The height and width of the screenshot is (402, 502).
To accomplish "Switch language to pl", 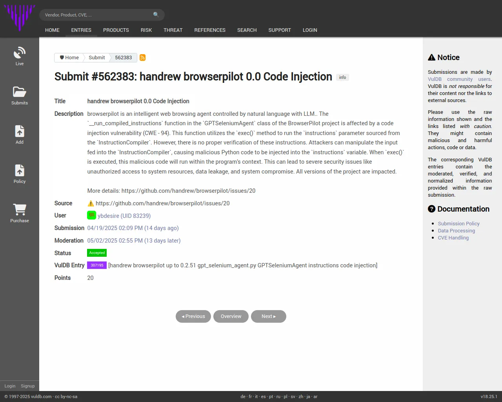I will [286, 397].
